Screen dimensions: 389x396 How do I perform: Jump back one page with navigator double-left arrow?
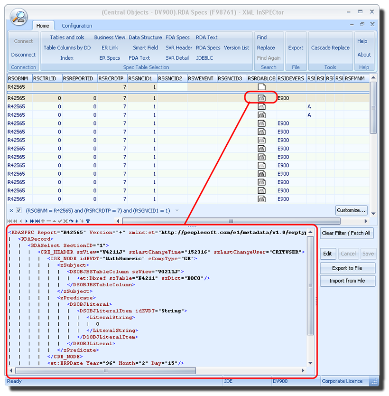coord(15,221)
